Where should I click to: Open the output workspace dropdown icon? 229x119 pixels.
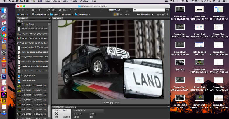click(65, 10)
